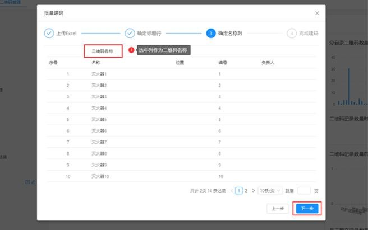Screen dimensions: 368x230
Task: Click the red number 1 hint badge
Action: [x=131, y=50]
